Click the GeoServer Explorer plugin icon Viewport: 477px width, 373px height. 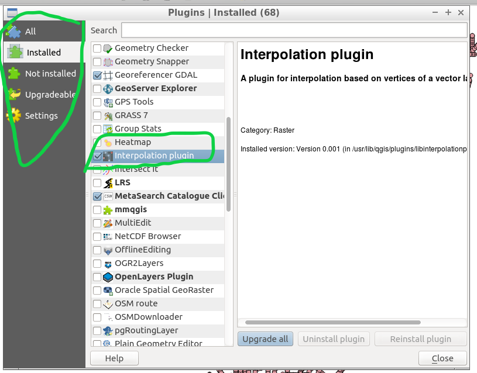[108, 89]
